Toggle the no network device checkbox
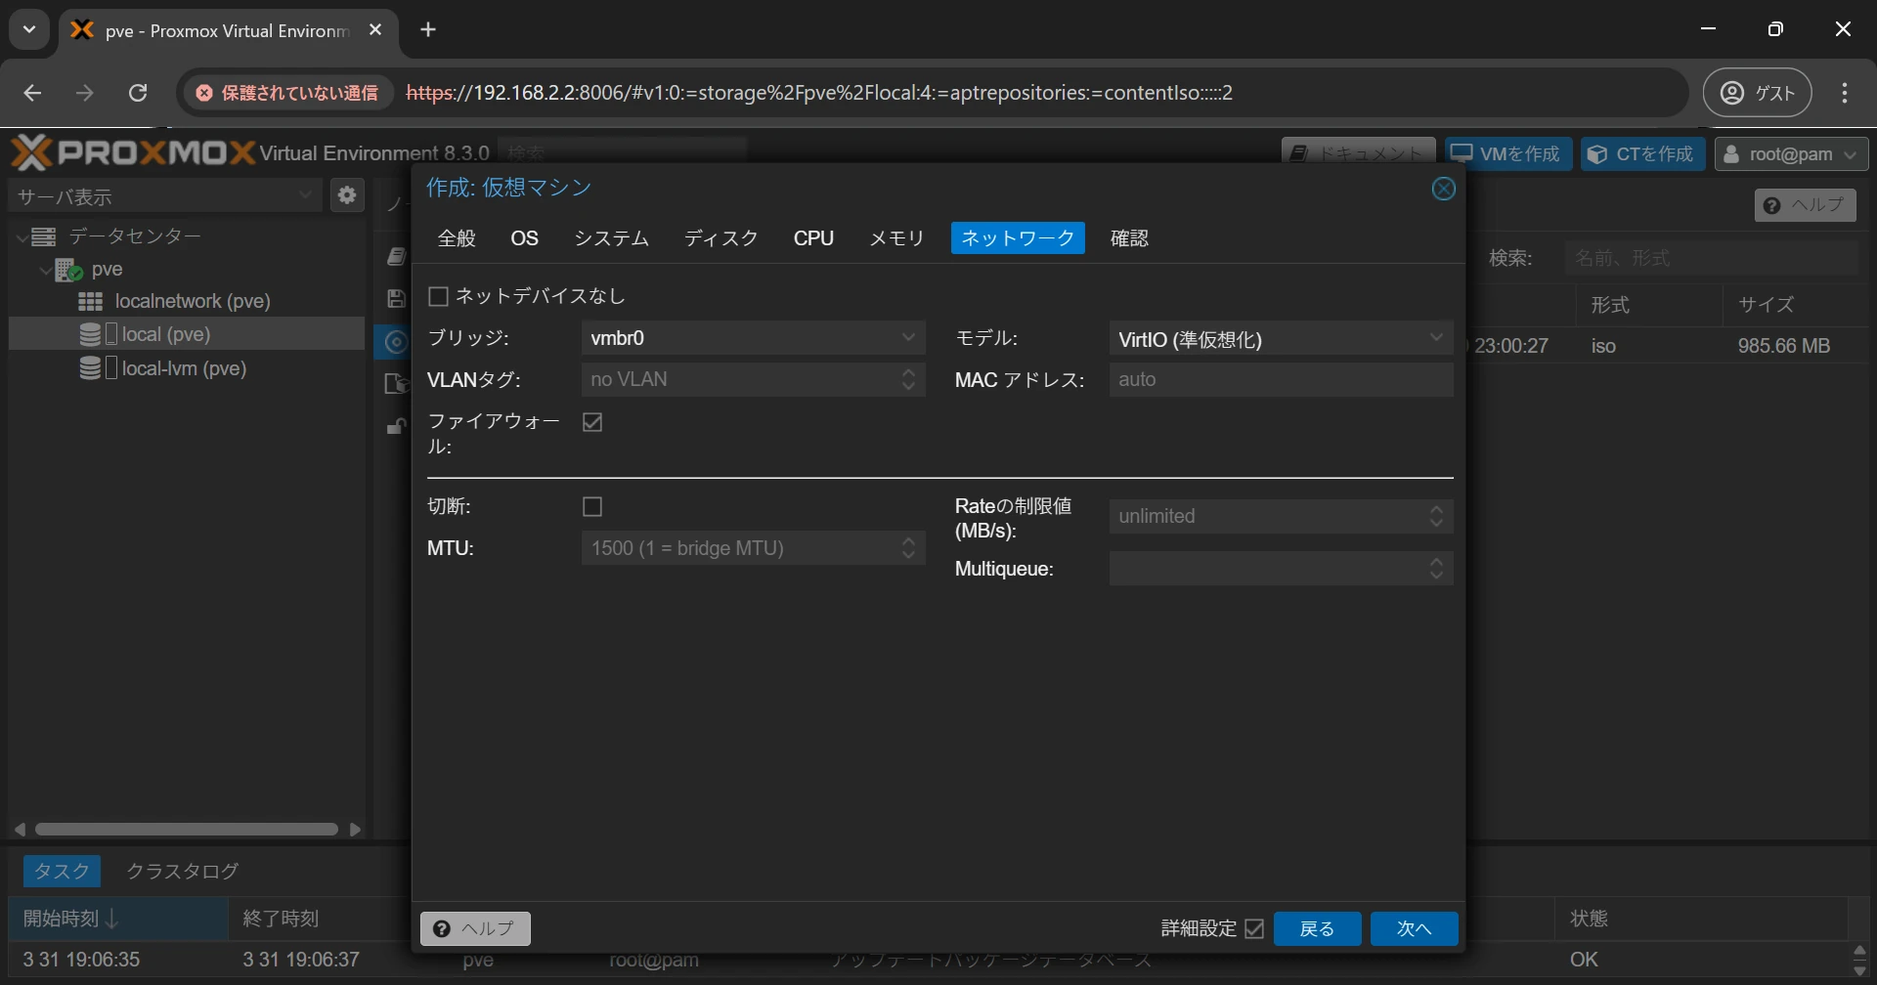Viewport: 1877px width, 985px height. click(x=438, y=296)
